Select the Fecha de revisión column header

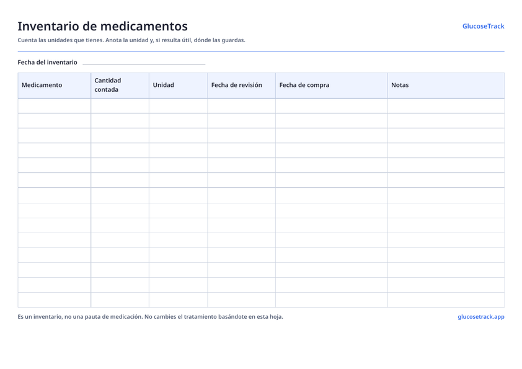(242, 85)
